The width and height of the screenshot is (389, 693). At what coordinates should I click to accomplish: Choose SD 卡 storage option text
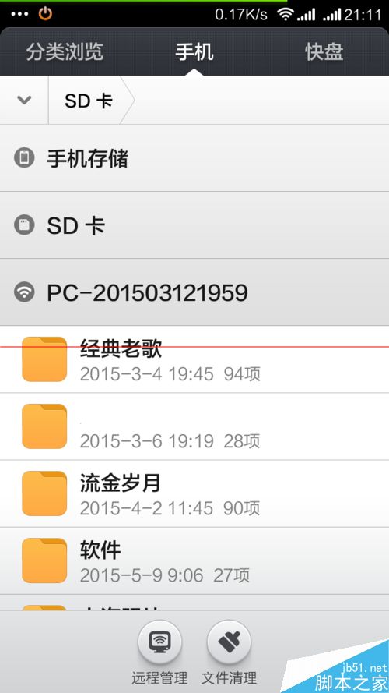point(76,226)
